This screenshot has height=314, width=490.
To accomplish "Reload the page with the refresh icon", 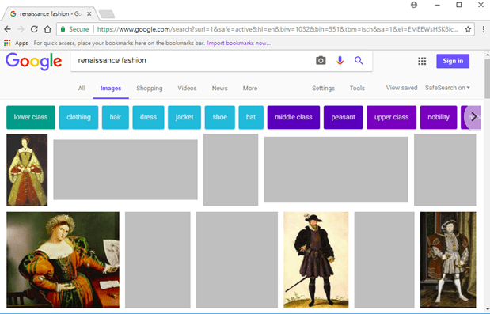I will pos(34,29).
